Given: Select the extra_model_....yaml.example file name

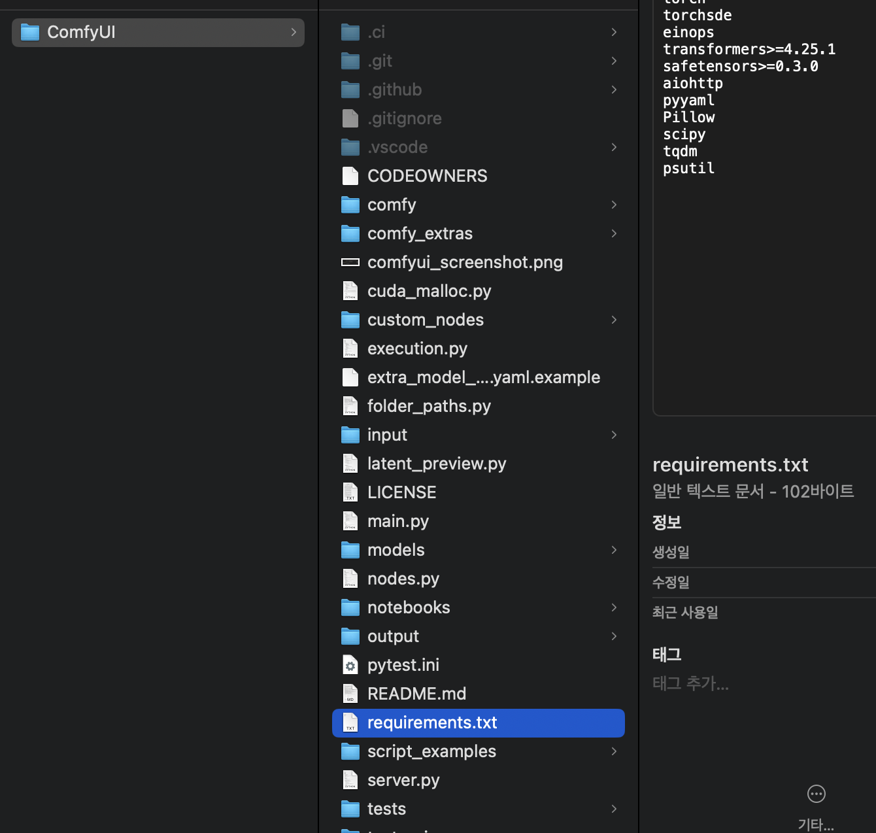Looking at the screenshot, I should (x=484, y=377).
